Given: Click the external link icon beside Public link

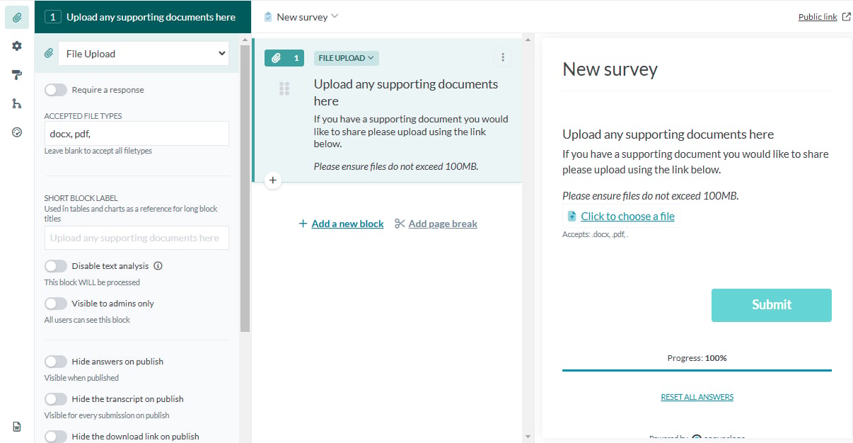Looking at the screenshot, I should pos(847,17).
